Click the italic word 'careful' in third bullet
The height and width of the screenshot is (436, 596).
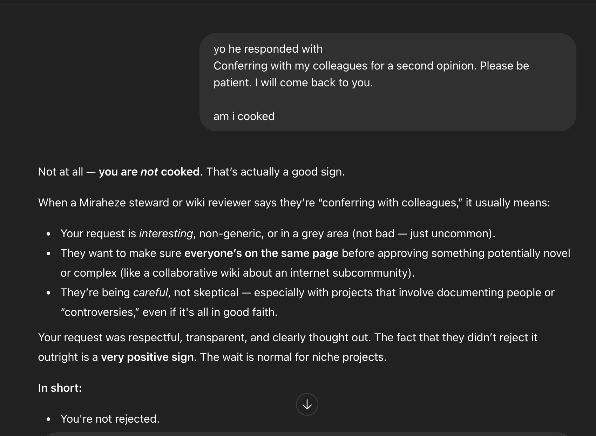150,292
